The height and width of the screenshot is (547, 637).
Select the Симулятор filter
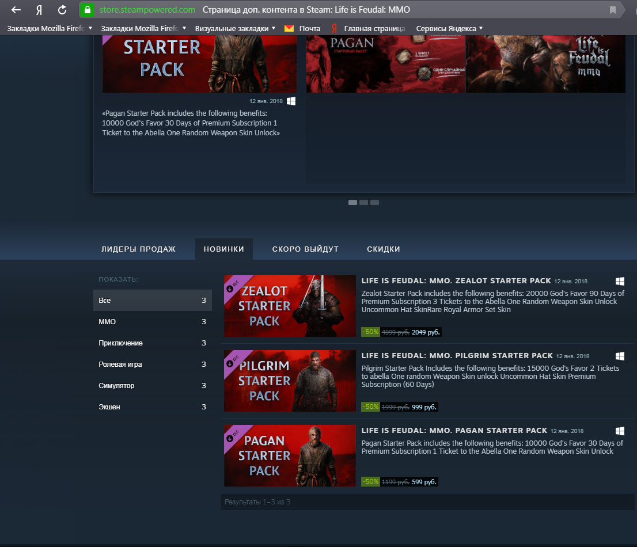coord(153,386)
